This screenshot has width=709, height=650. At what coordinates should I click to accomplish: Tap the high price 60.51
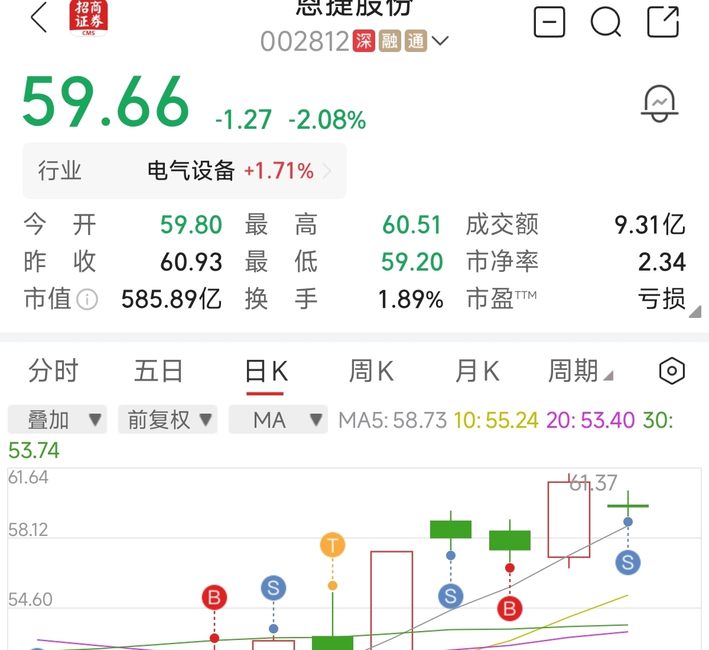(412, 225)
